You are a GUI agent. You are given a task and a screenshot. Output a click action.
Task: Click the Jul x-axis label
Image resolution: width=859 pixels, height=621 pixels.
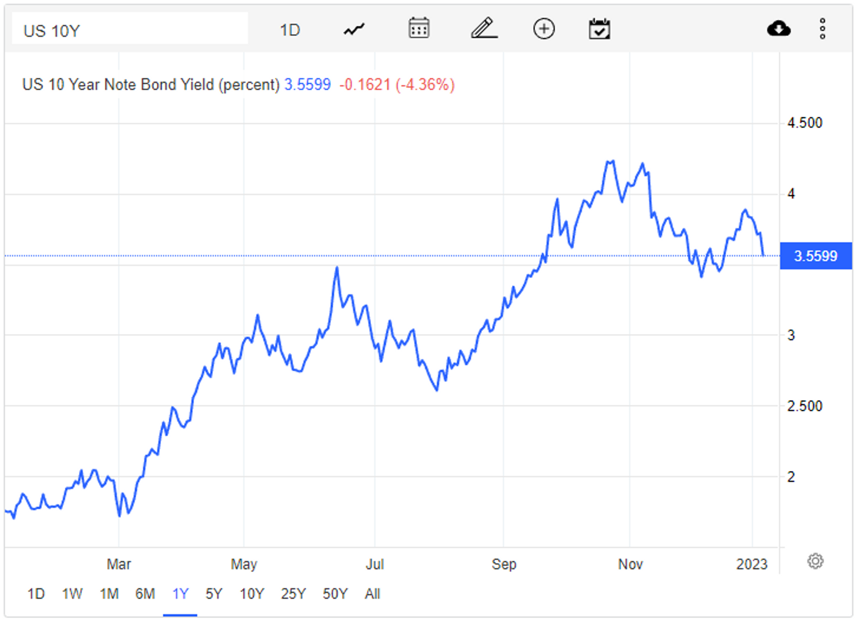pyautogui.click(x=375, y=564)
